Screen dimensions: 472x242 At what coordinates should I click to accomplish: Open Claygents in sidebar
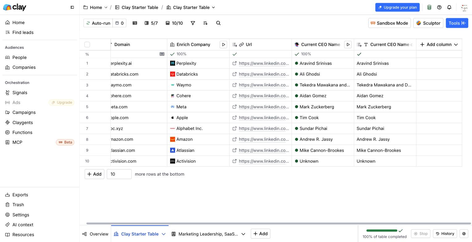coord(40,123)
